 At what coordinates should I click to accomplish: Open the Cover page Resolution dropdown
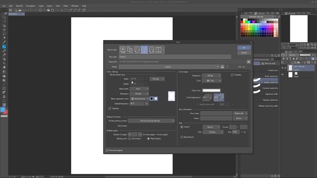tap(211, 76)
